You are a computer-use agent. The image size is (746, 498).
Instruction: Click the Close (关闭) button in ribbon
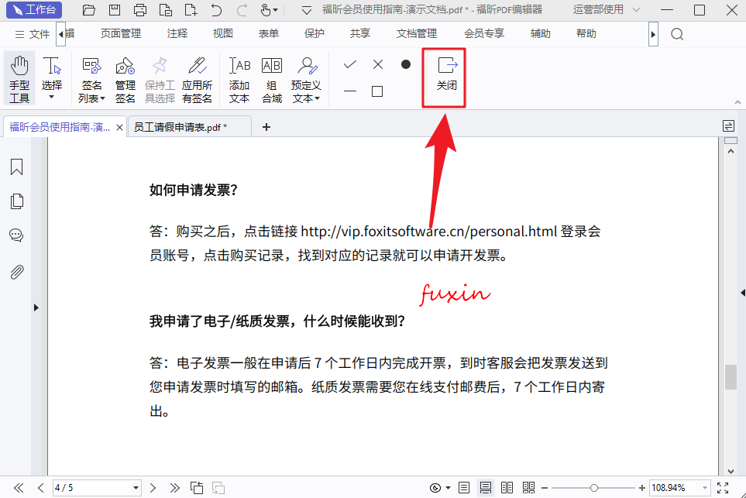click(447, 79)
